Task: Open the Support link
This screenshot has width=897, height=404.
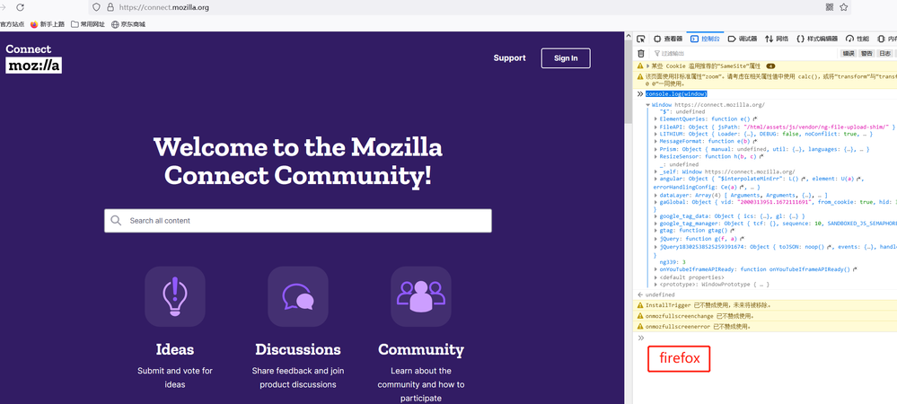Action: (509, 58)
